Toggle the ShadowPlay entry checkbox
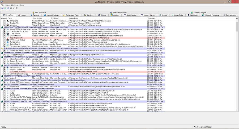 4,23
